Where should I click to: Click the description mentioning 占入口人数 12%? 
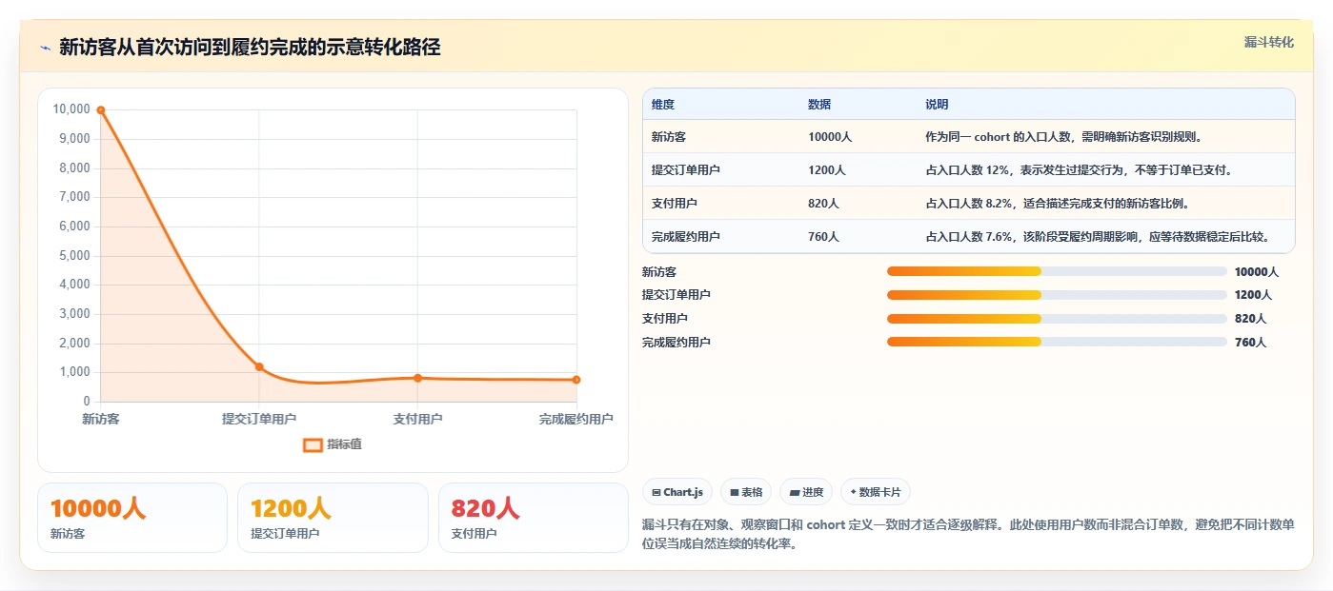(x=1080, y=170)
